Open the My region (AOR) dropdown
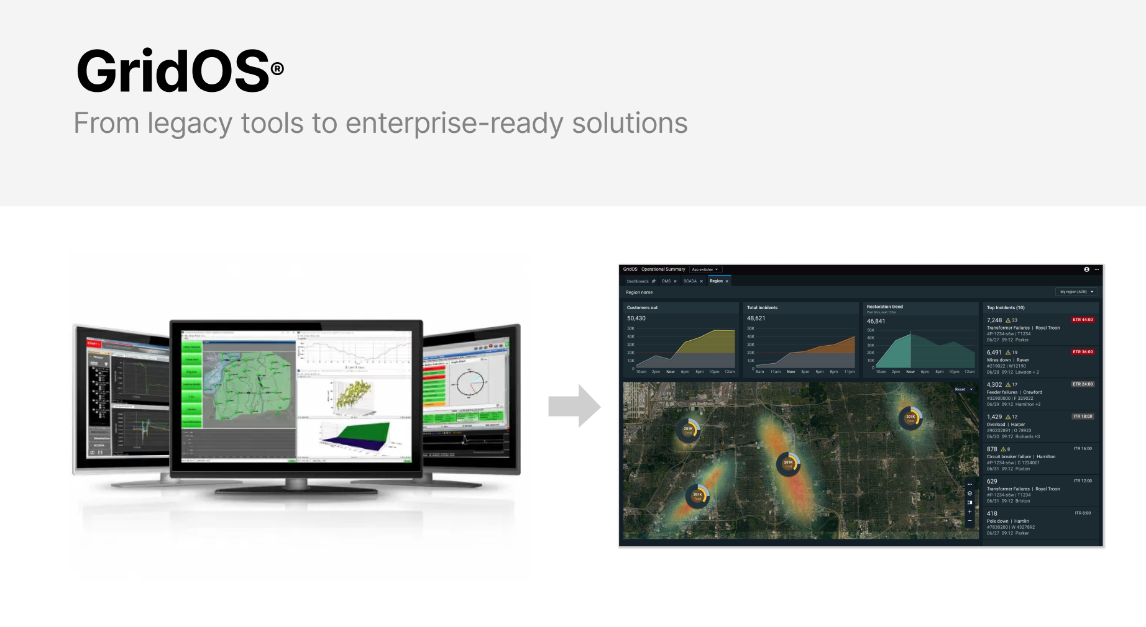Screen dimensions: 1146x627 pos(1076,292)
